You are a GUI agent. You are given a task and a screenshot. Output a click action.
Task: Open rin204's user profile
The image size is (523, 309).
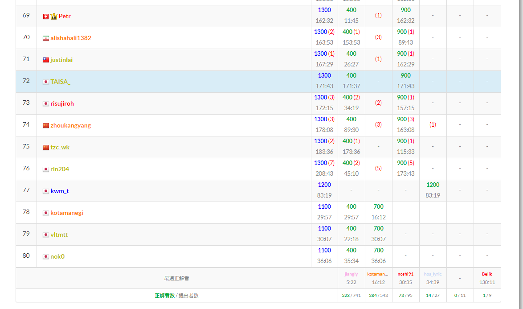60,169
